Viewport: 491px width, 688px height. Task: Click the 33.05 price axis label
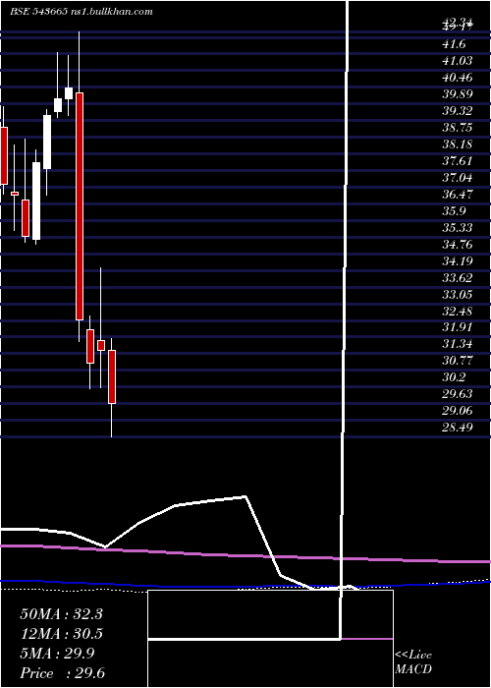(457, 295)
